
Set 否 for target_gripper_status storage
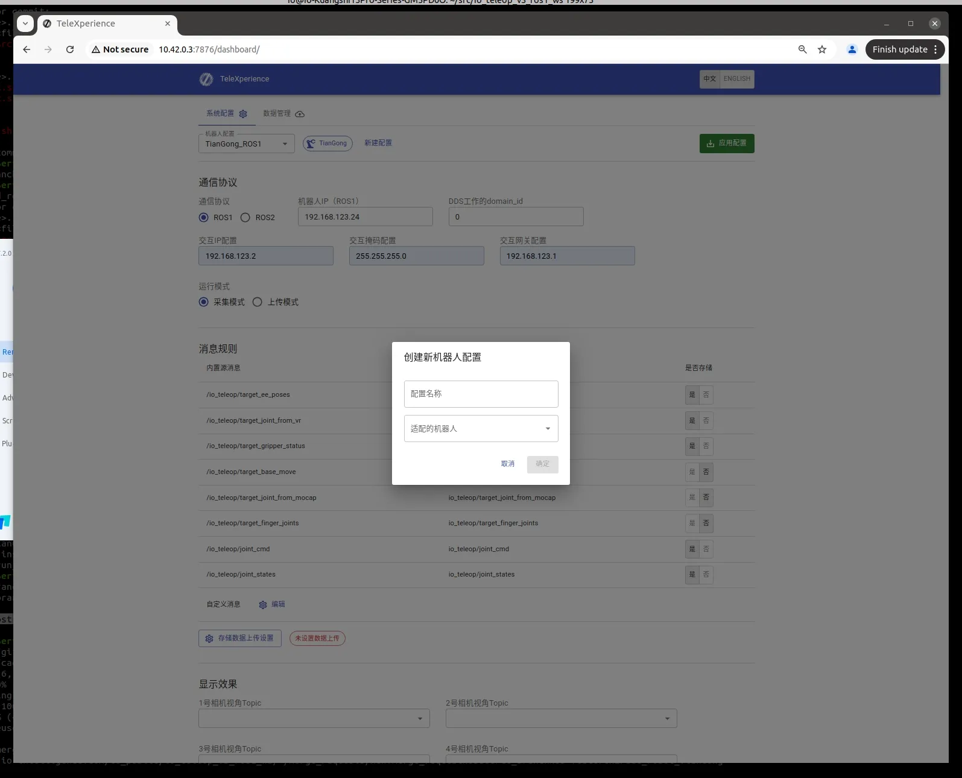[x=706, y=446]
